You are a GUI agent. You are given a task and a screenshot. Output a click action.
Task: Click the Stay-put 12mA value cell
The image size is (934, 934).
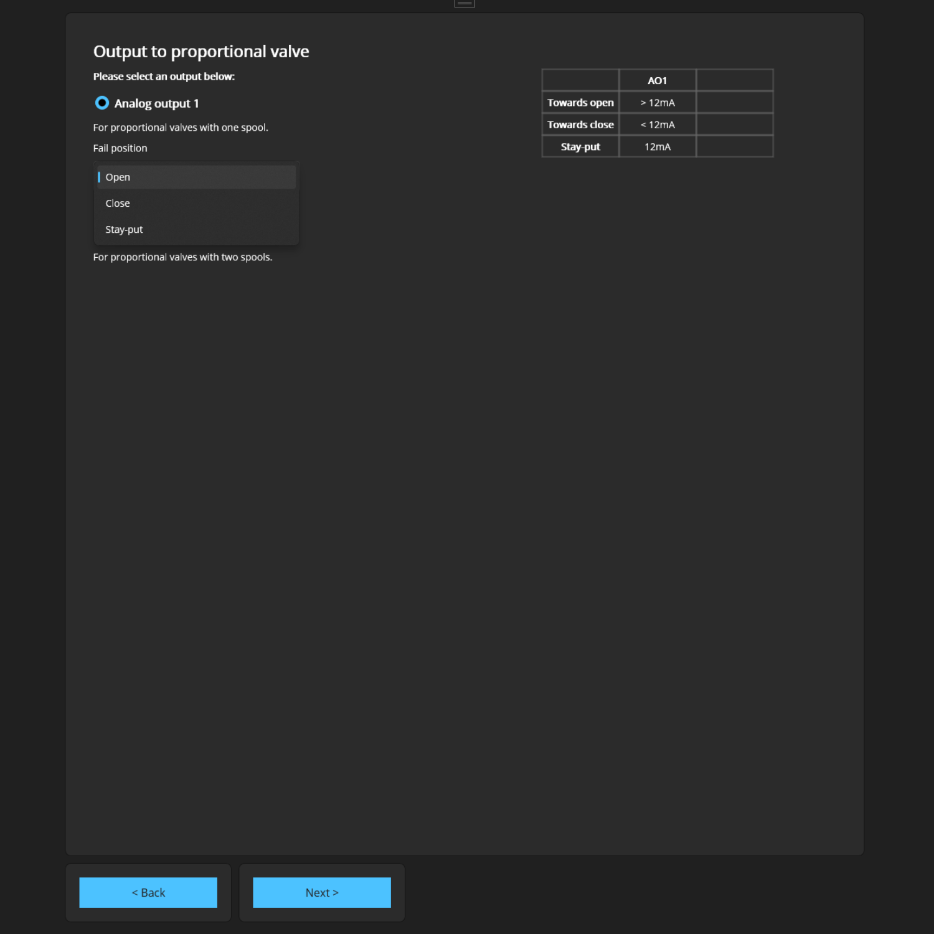[x=657, y=147]
